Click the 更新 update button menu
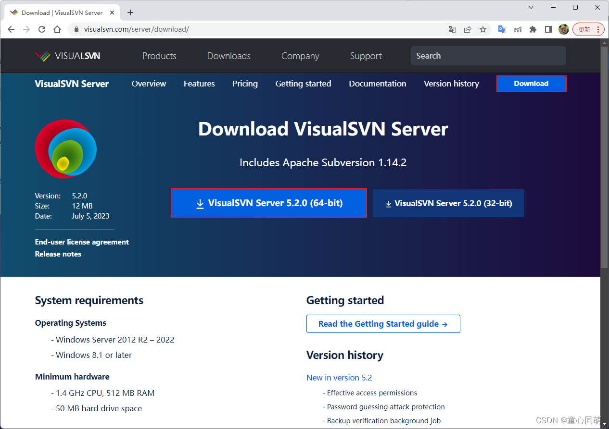Viewport: 609px width, 429px height. tap(588, 29)
